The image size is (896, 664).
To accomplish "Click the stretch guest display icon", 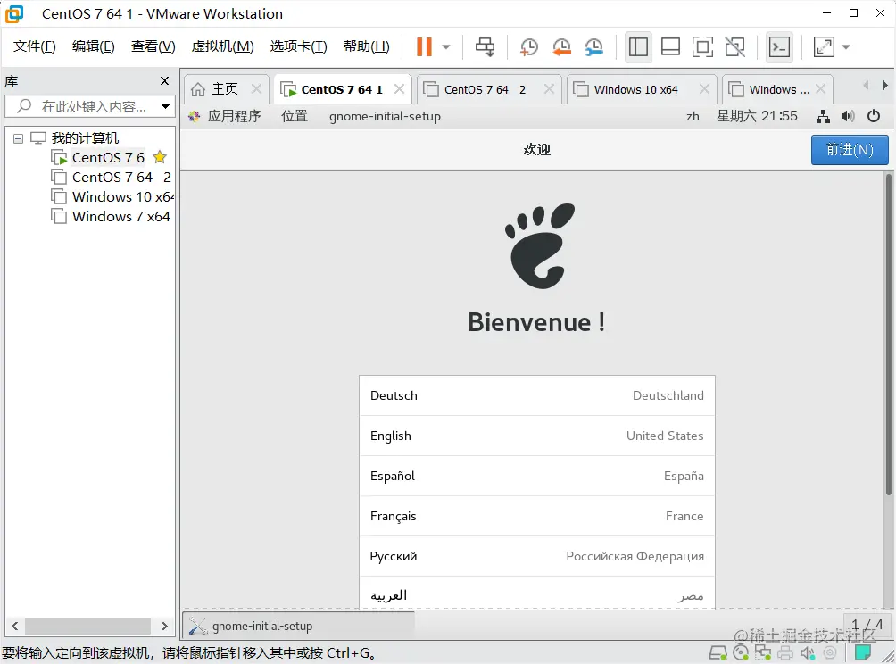I will click(x=824, y=47).
